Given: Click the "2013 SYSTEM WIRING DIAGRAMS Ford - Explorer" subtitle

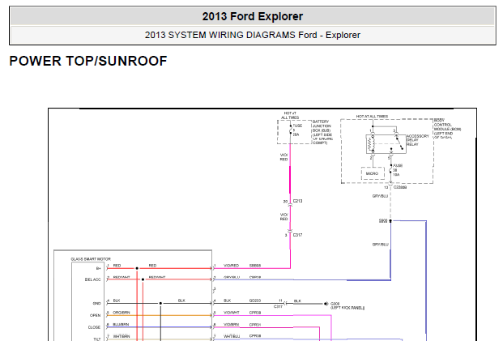Looking at the screenshot, I should click(253, 35).
